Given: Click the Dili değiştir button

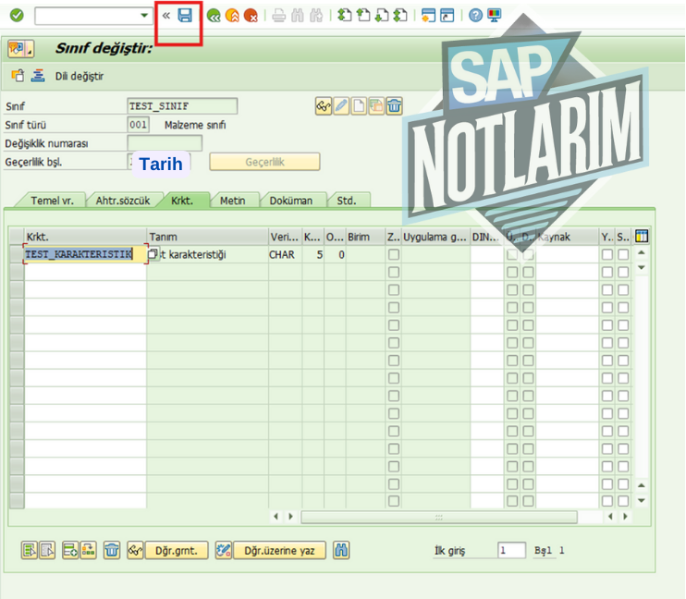Looking at the screenshot, I should [x=80, y=76].
